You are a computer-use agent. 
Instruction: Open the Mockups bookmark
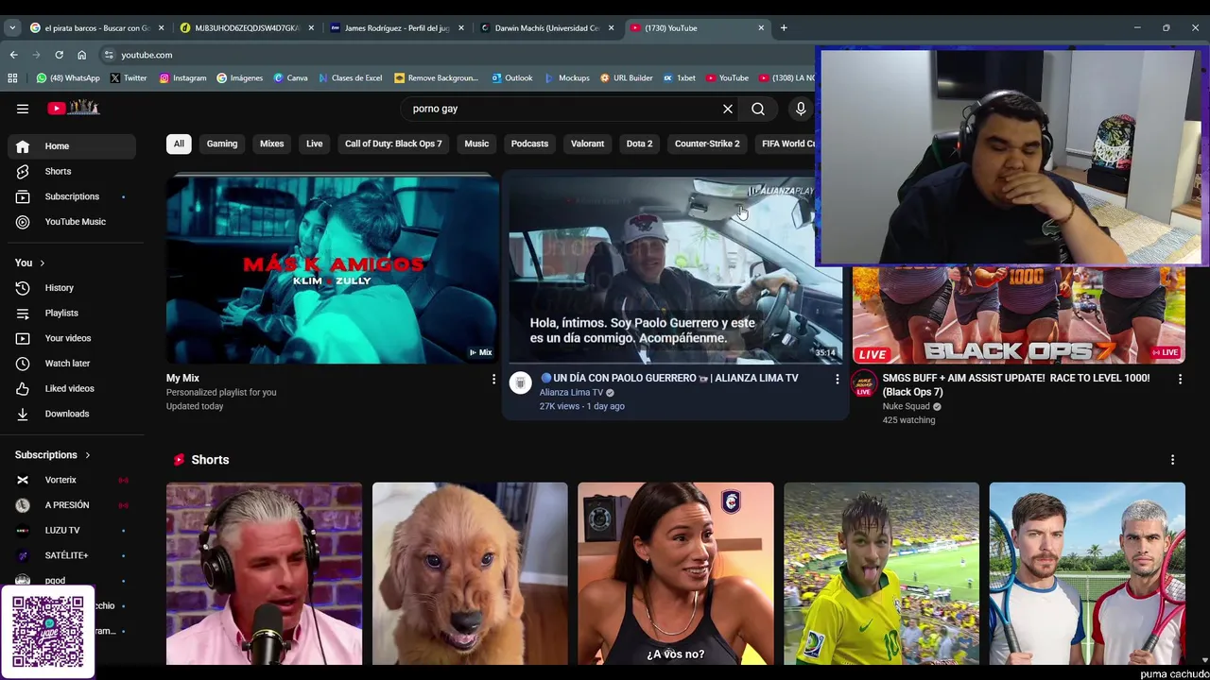pyautogui.click(x=567, y=78)
